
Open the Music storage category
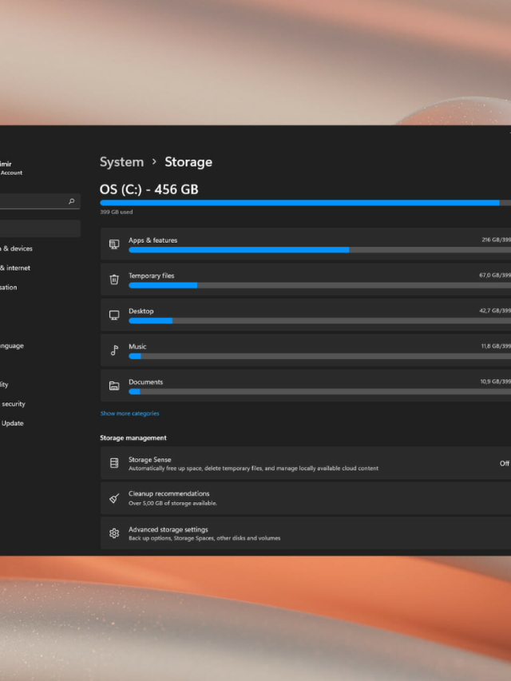tap(306, 350)
